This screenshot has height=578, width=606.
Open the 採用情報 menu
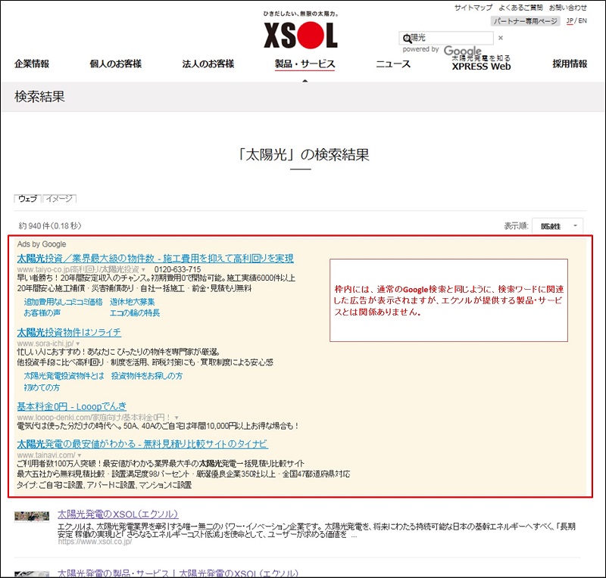coord(570,64)
